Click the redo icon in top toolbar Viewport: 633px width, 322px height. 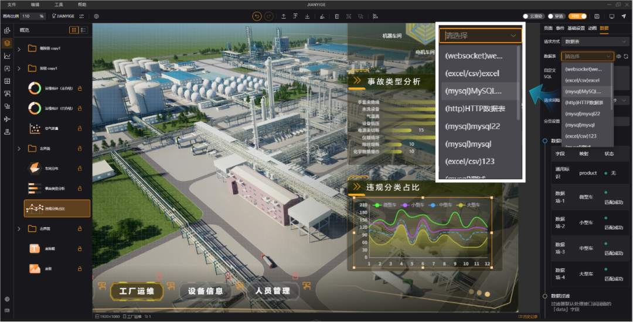click(268, 16)
